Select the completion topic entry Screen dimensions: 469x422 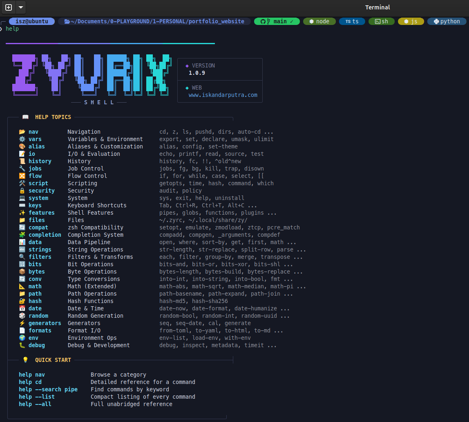[x=45, y=235]
